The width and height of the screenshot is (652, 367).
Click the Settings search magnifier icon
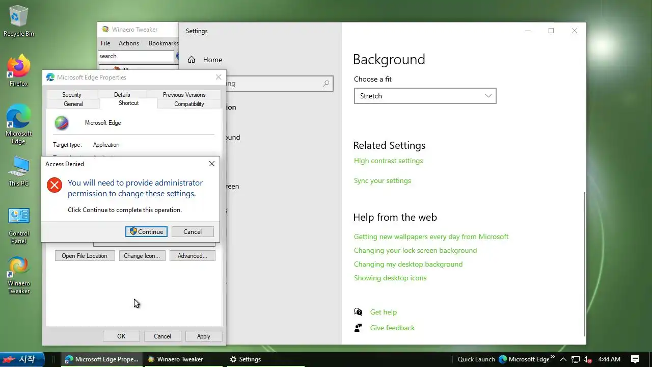tap(326, 84)
